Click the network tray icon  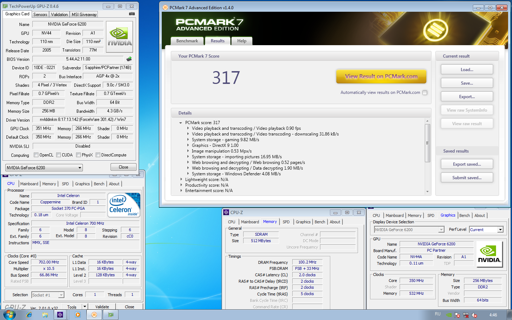(465, 315)
